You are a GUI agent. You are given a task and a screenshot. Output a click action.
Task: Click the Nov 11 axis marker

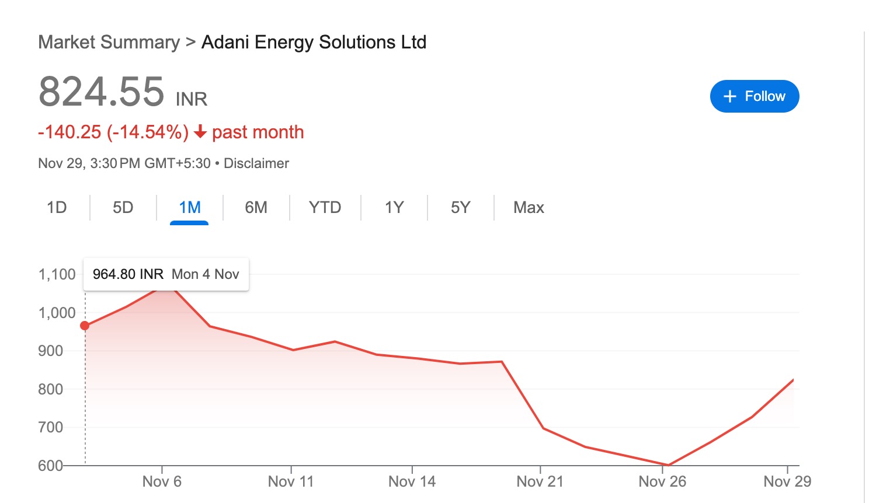coord(291,481)
